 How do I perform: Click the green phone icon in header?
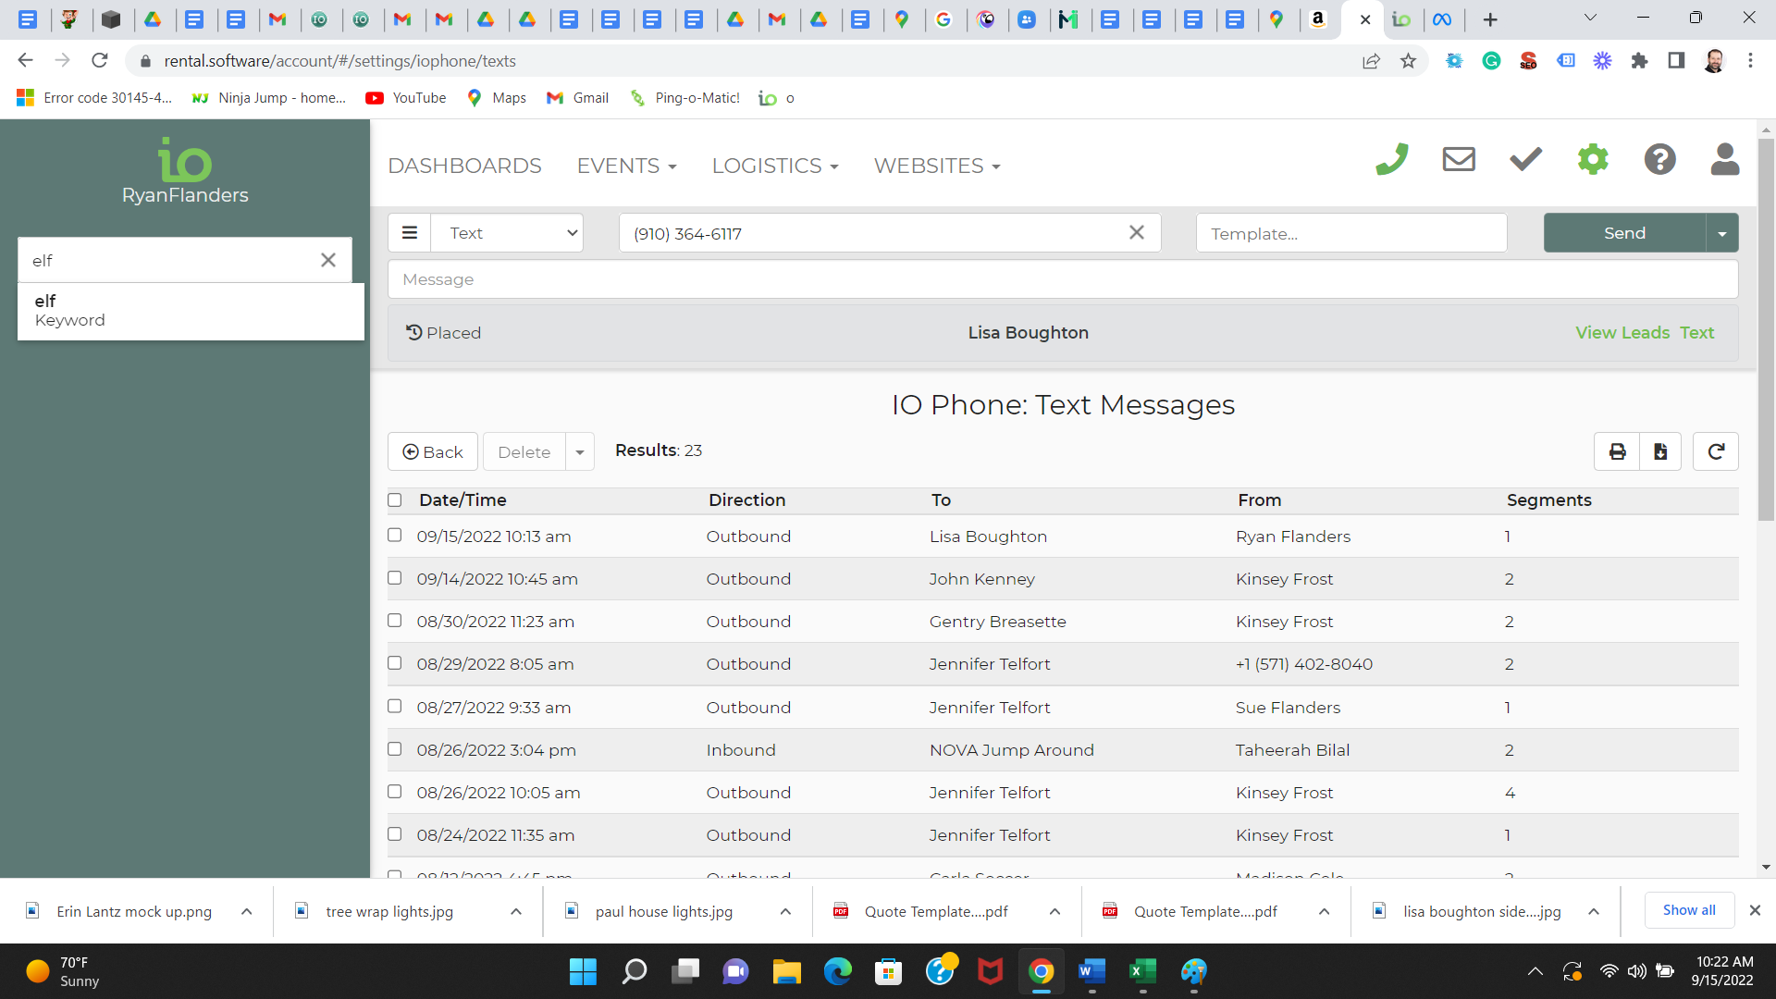pos(1391,160)
